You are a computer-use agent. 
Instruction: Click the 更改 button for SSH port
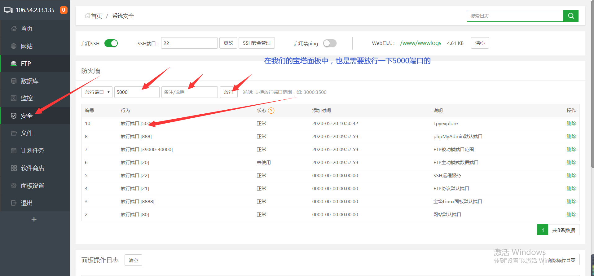[x=228, y=43]
